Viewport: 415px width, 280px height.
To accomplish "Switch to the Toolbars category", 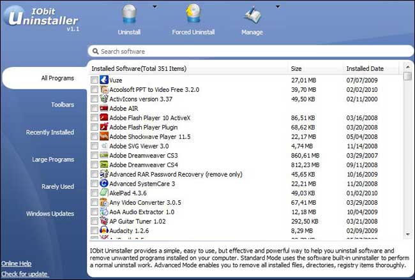I will [63, 105].
